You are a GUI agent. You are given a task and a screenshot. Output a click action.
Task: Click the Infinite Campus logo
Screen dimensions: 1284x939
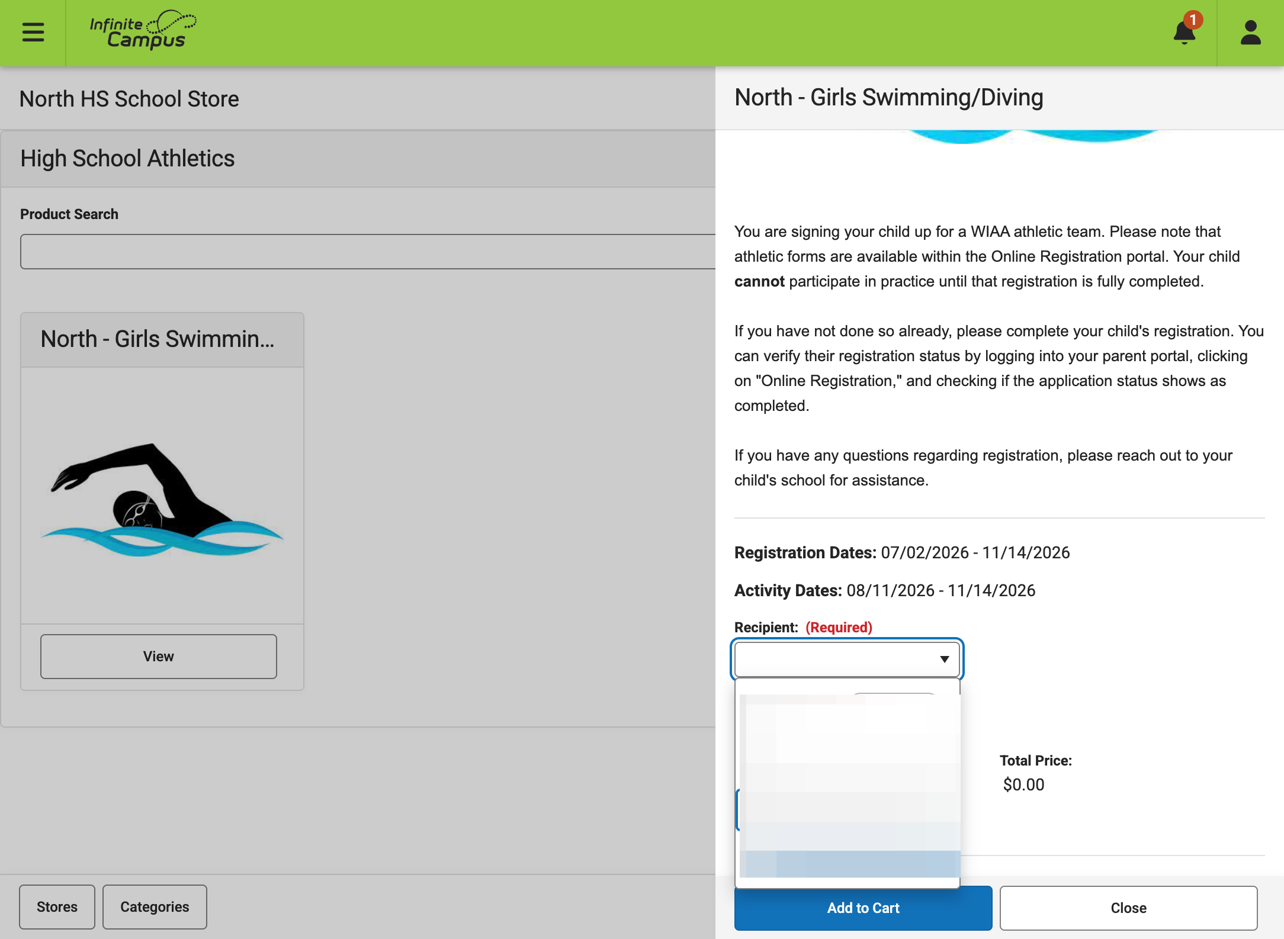click(x=143, y=30)
